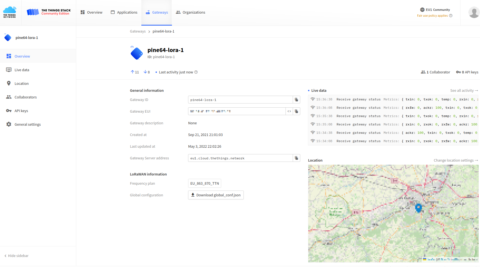Viewport: 480px width, 267px height.
Task: Click the EU_863_870_TTN frequency plan tag
Action: pos(205,183)
